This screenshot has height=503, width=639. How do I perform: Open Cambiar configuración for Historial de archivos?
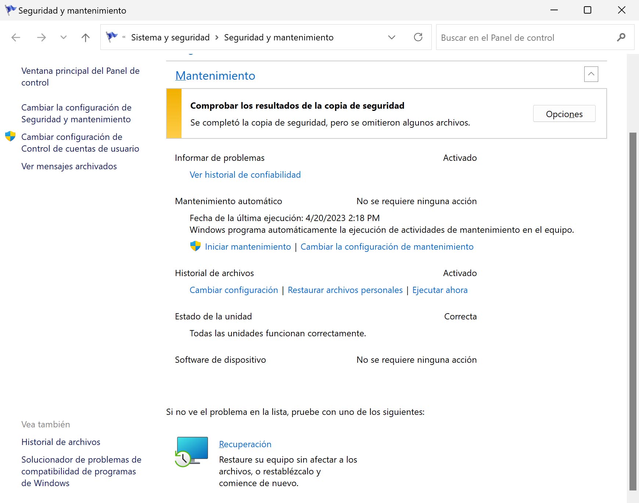tap(234, 290)
